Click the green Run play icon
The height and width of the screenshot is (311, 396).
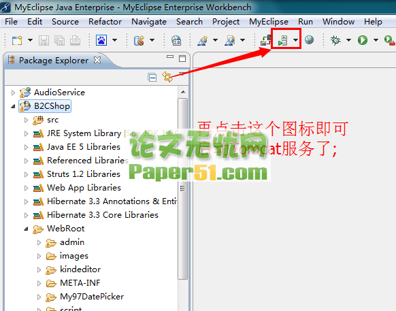pos(363,40)
